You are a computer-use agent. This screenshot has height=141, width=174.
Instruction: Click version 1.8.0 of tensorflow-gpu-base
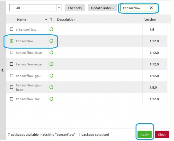[153, 87]
